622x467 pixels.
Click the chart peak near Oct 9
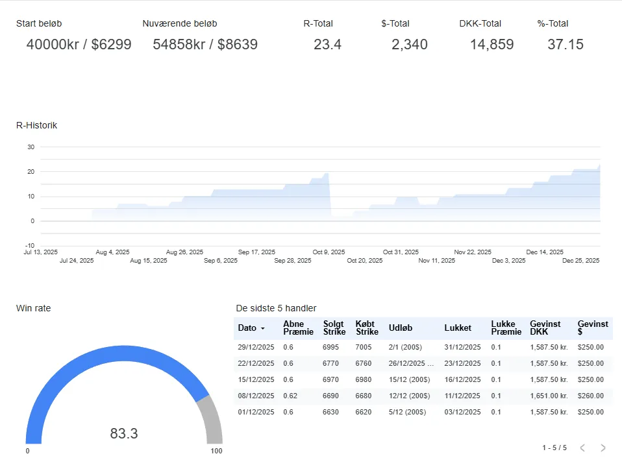tap(327, 174)
